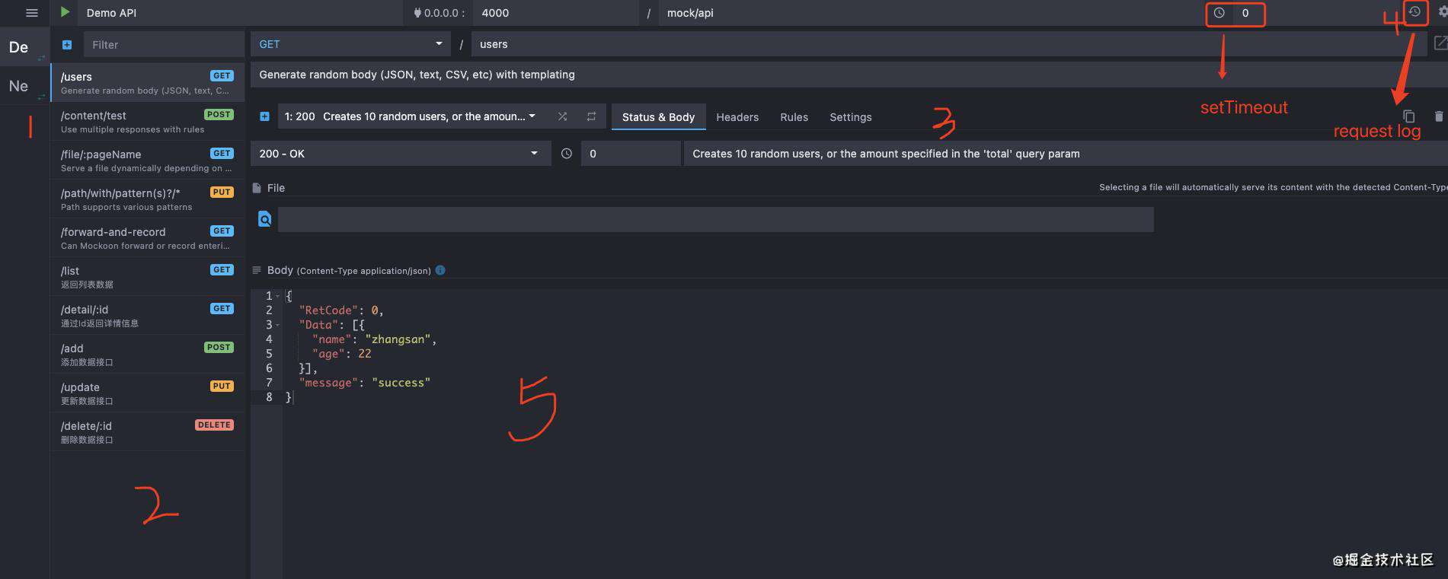
Task: Click the route path field 'users'
Action: [x=948, y=44]
